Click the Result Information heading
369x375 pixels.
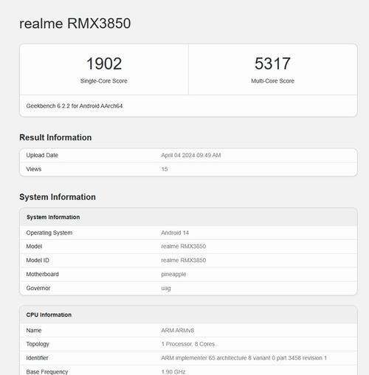(x=55, y=137)
